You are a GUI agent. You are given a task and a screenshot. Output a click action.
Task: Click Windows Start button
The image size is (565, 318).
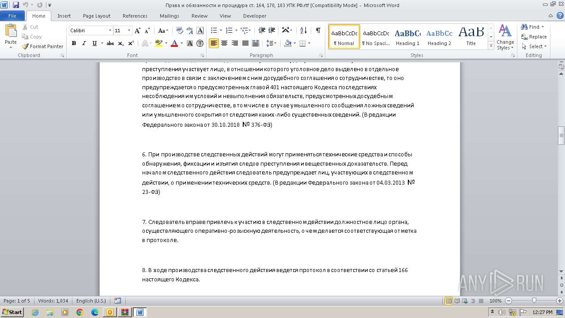(x=12, y=312)
